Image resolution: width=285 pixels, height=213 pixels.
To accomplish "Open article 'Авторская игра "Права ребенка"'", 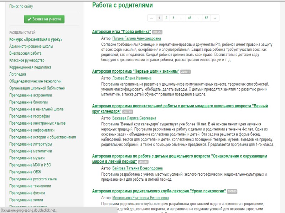I will pos(121,32).
